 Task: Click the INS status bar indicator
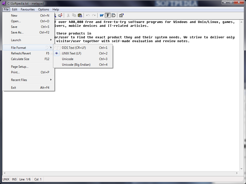click(14, 179)
